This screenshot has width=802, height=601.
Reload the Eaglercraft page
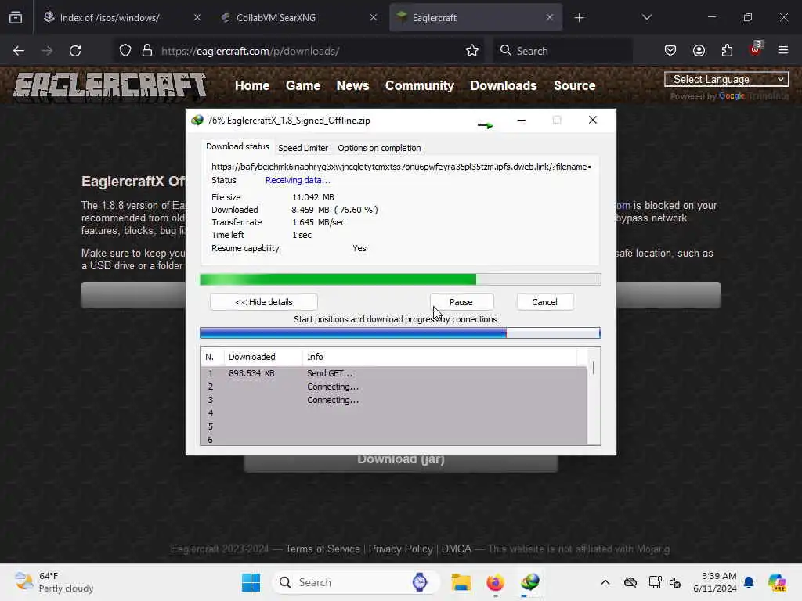[x=75, y=51]
